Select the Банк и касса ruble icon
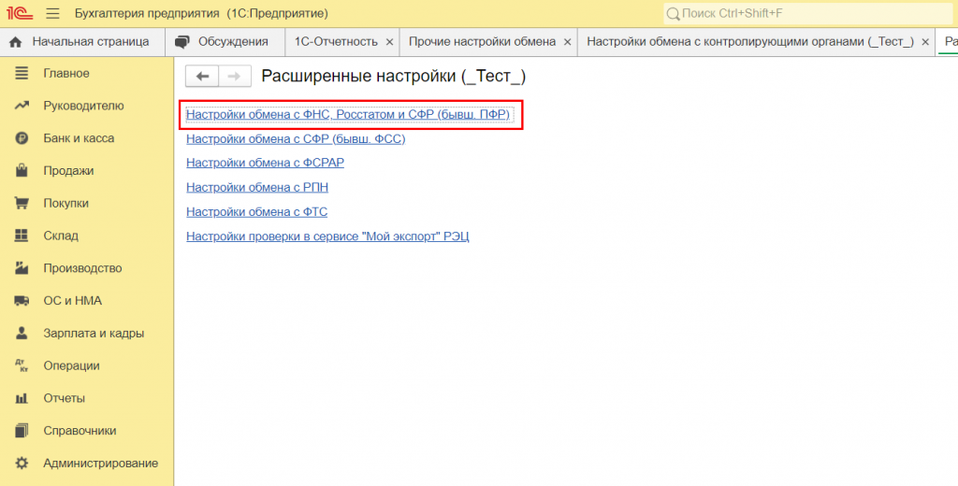This screenshot has width=958, height=486. pos(22,138)
